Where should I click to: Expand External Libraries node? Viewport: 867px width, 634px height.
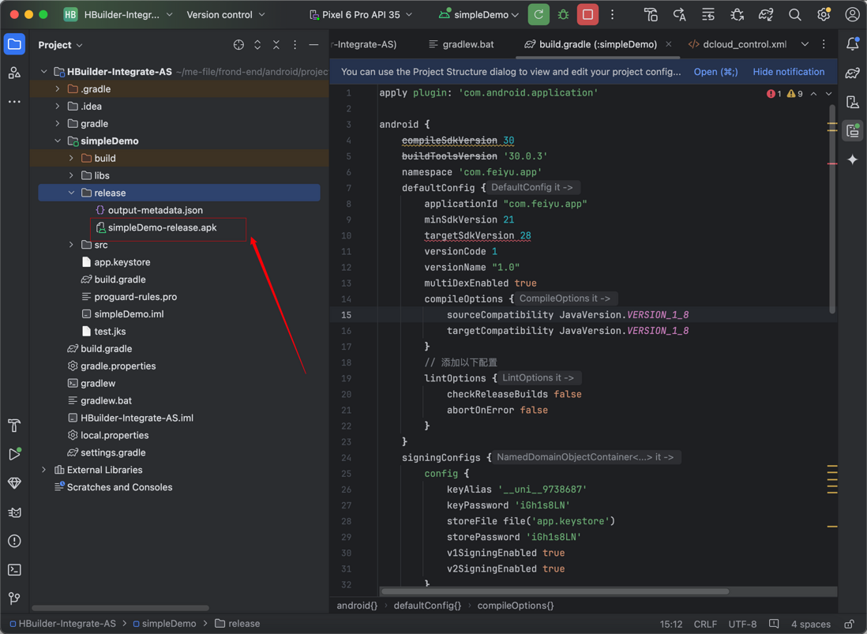(43, 470)
